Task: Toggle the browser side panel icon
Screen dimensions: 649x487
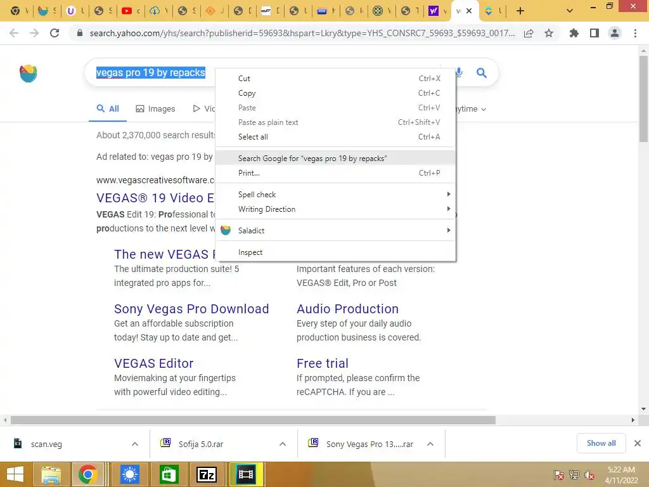Action: (x=594, y=33)
